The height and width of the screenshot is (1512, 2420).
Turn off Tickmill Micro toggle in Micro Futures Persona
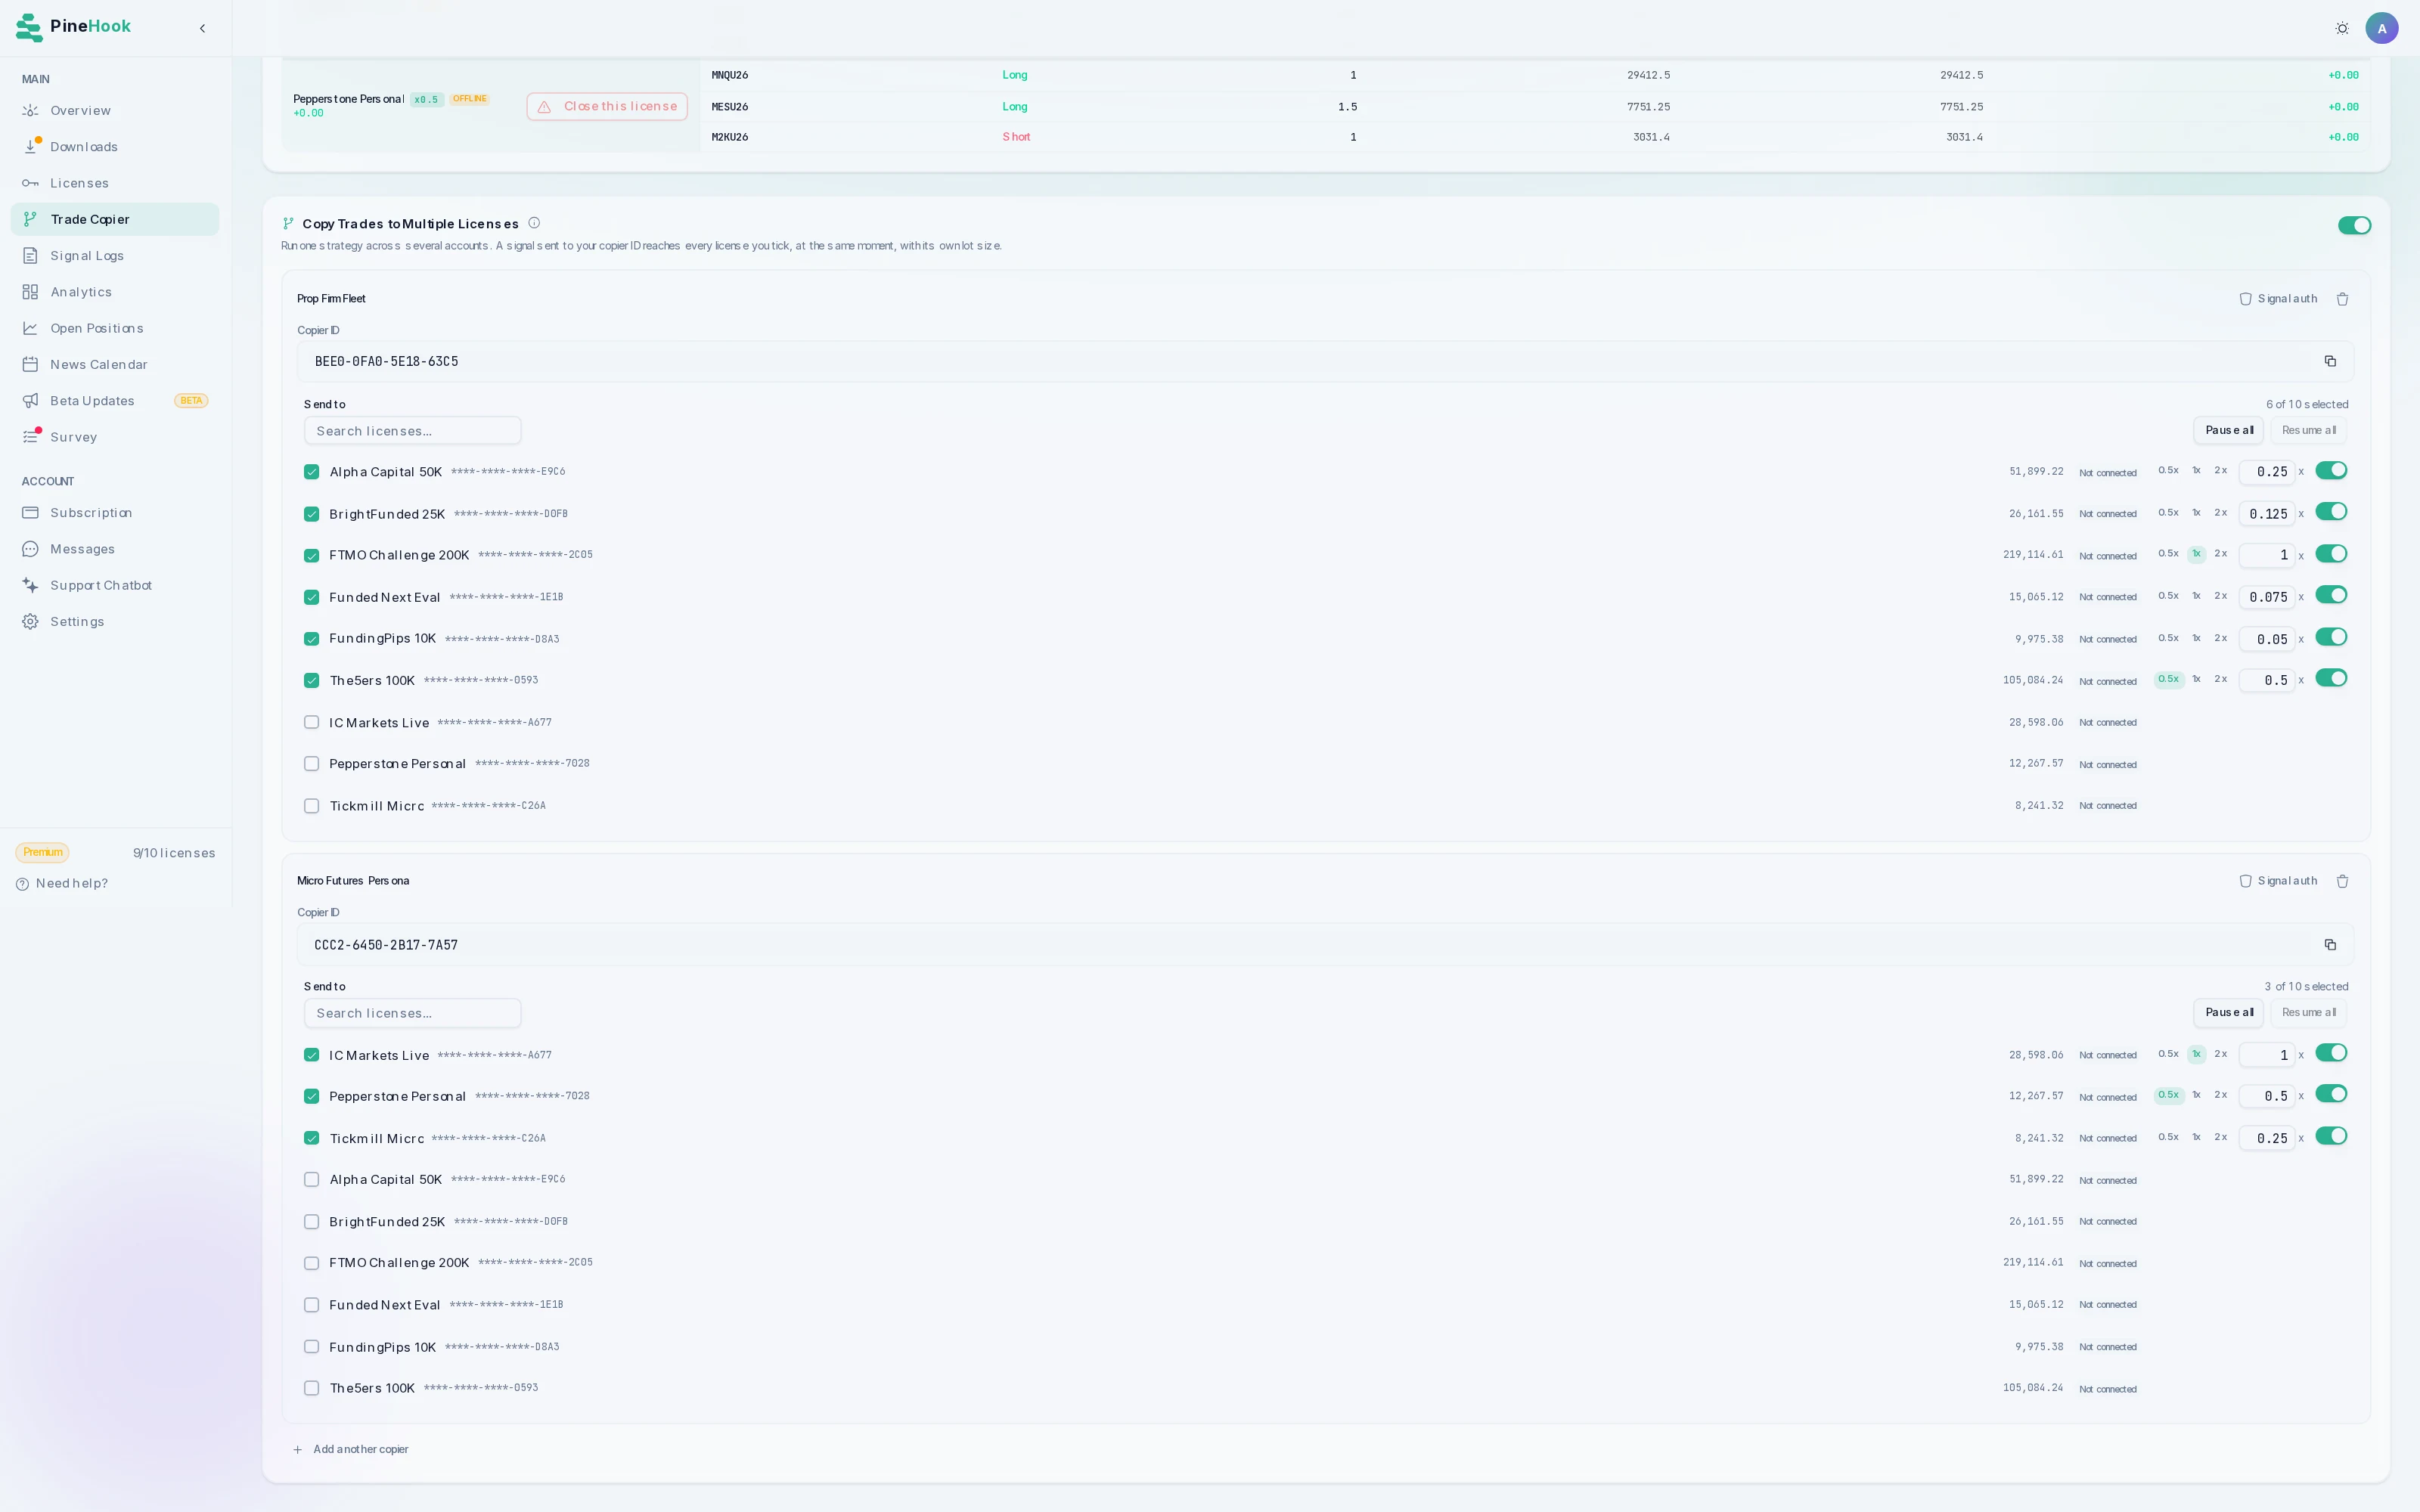click(x=2331, y=1136)
